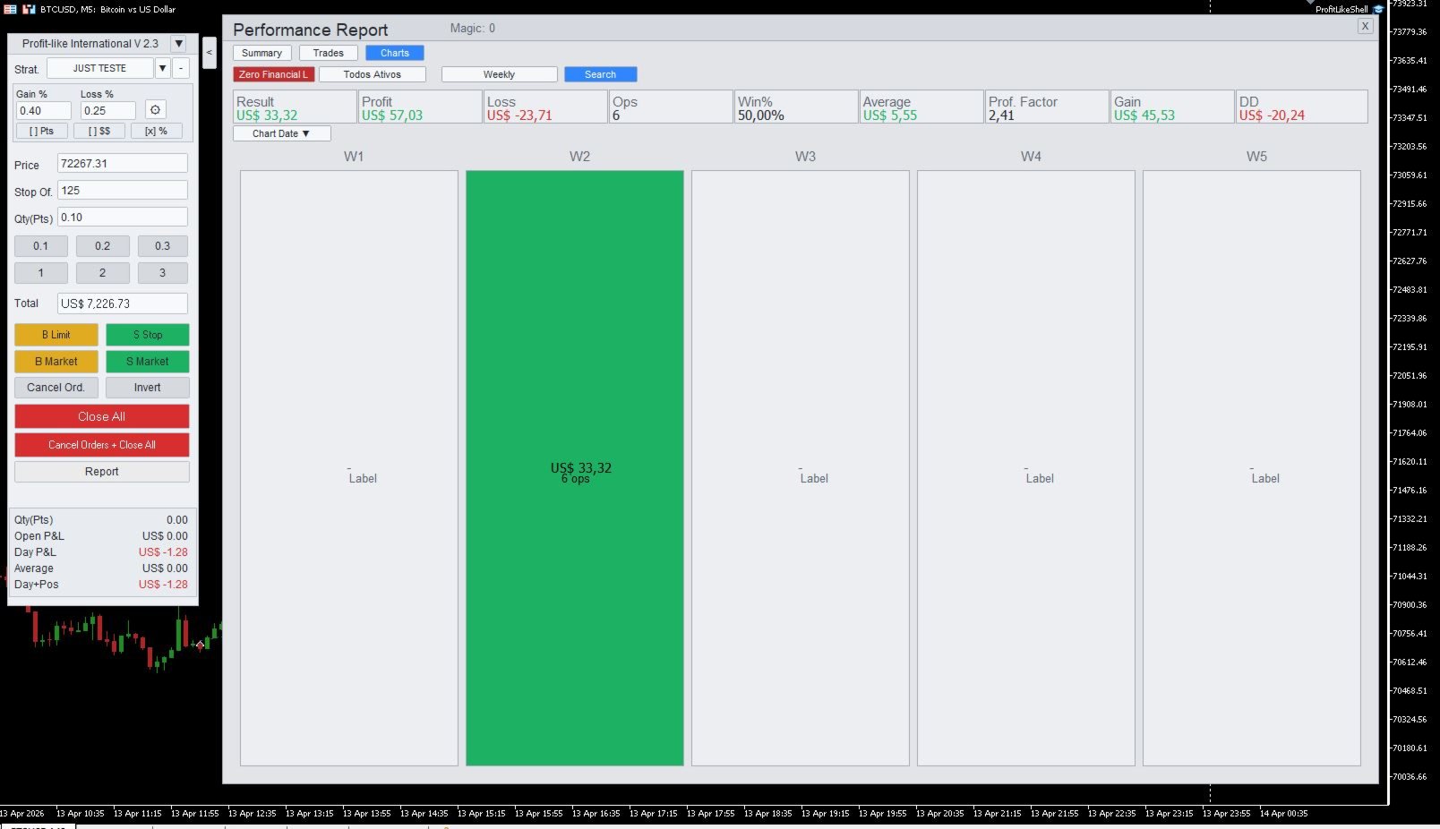This screenshot has width=1440, height=829.
Task: Open the gain/loss settings gear icon
Action: point(155,110)
